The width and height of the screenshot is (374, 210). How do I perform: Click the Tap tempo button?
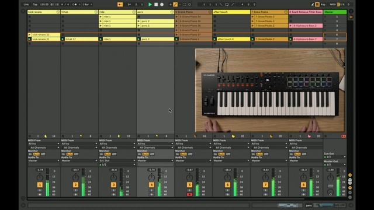point(35,4)
